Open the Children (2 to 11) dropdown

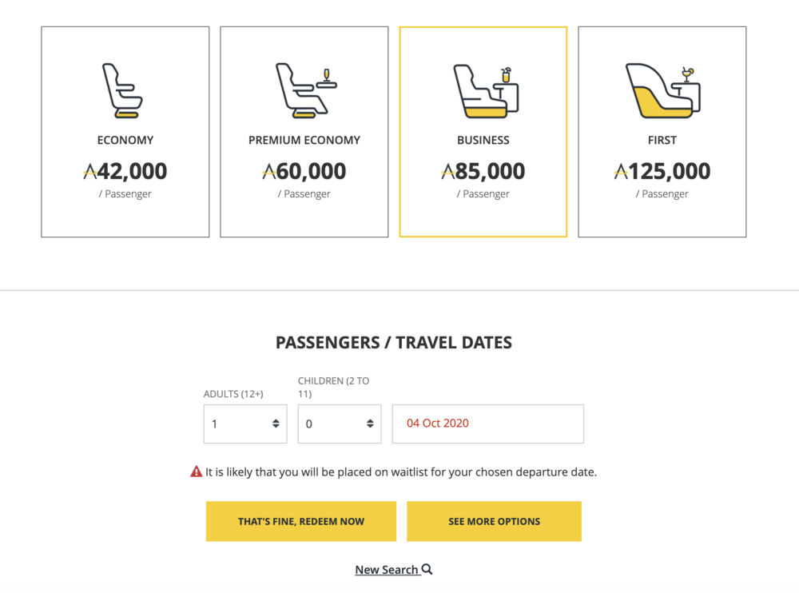340,424
